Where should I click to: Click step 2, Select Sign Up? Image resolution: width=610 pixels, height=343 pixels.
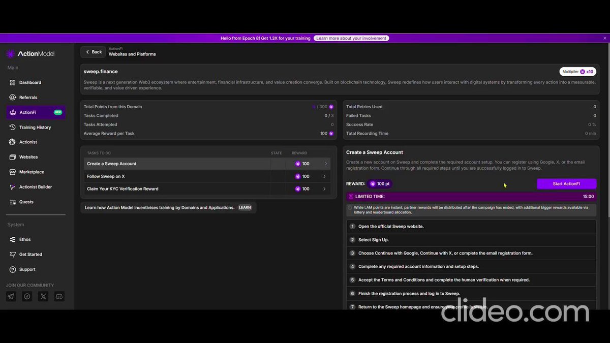pos(472,240)
